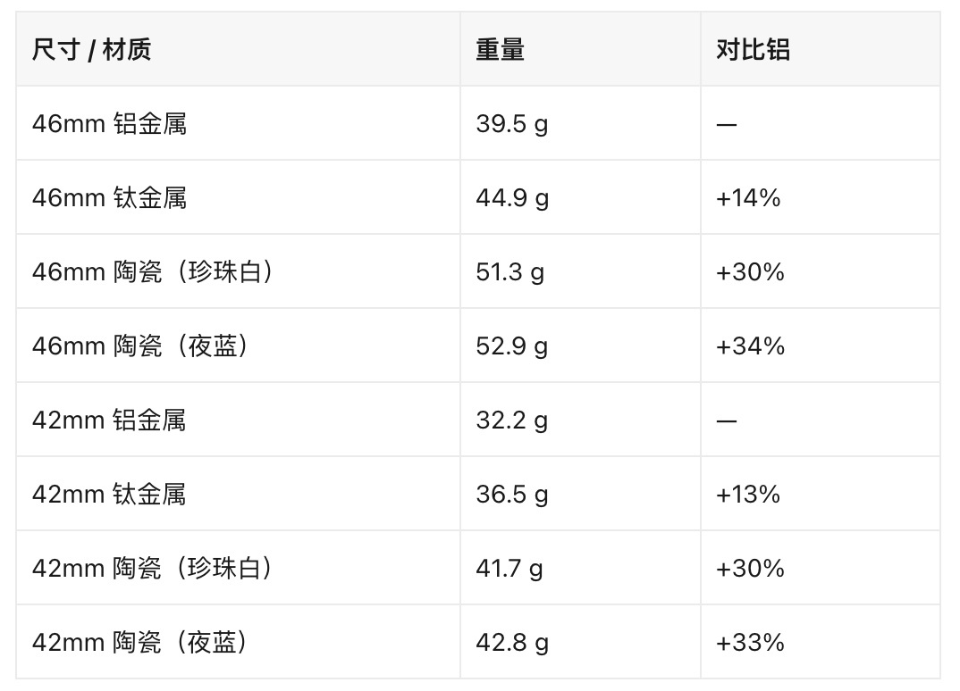The width and height of the screenshot is (960, 691).
Task: Click the 对比铝 column header
Action: (753, 49)
